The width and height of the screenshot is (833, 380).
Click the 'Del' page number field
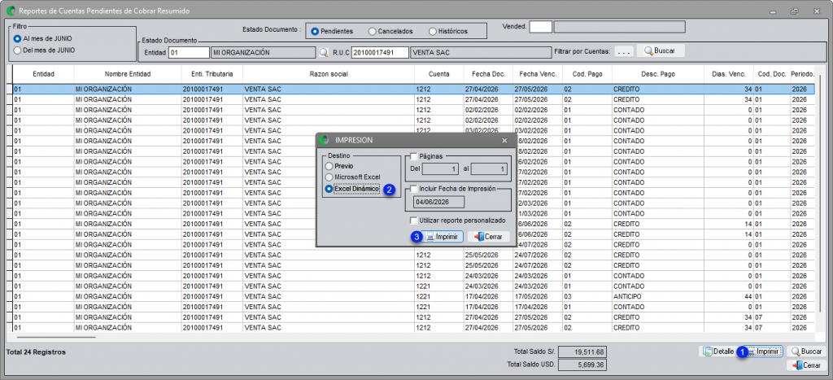(440, 168)
